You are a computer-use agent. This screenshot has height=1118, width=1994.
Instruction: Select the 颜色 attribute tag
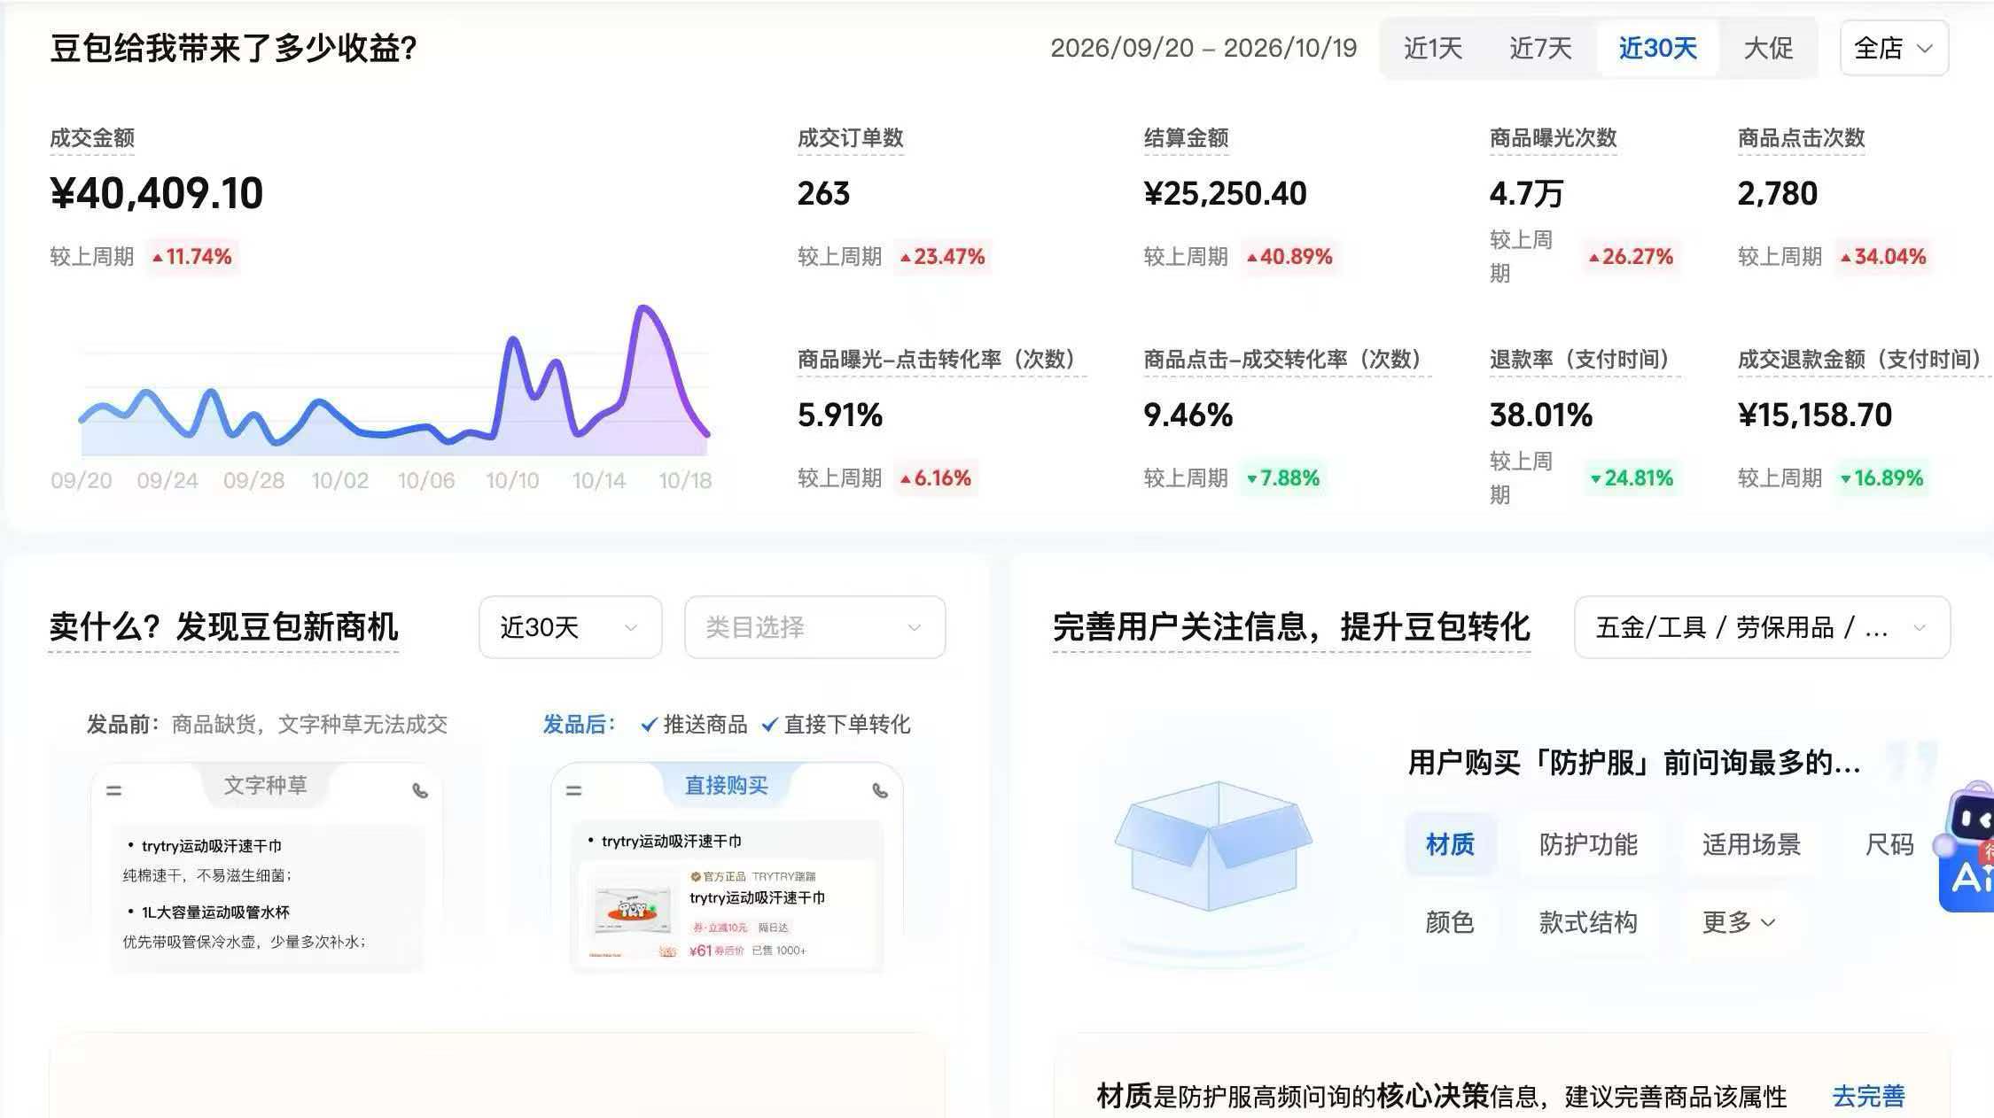coord(1450,922)
